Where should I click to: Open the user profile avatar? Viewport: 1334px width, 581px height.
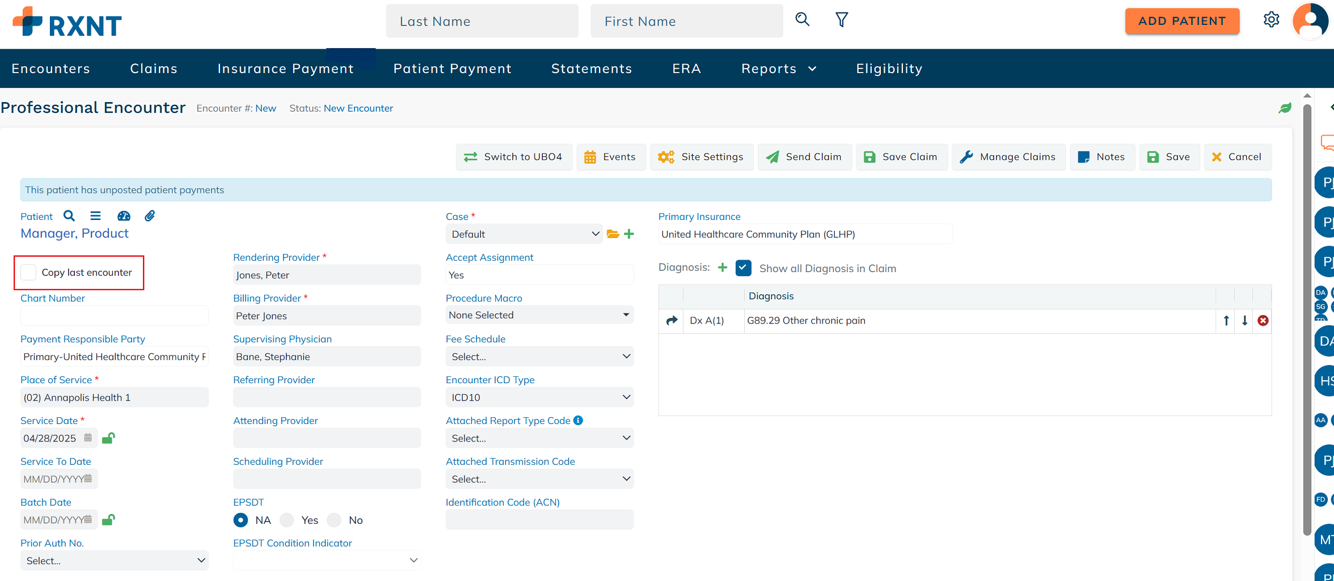click(x=1311, y=21)
